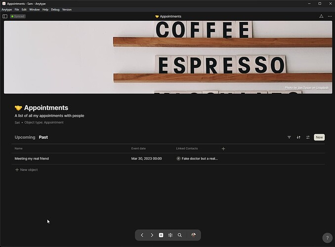Click the Coffee Espresso cover image

(168, 57)
